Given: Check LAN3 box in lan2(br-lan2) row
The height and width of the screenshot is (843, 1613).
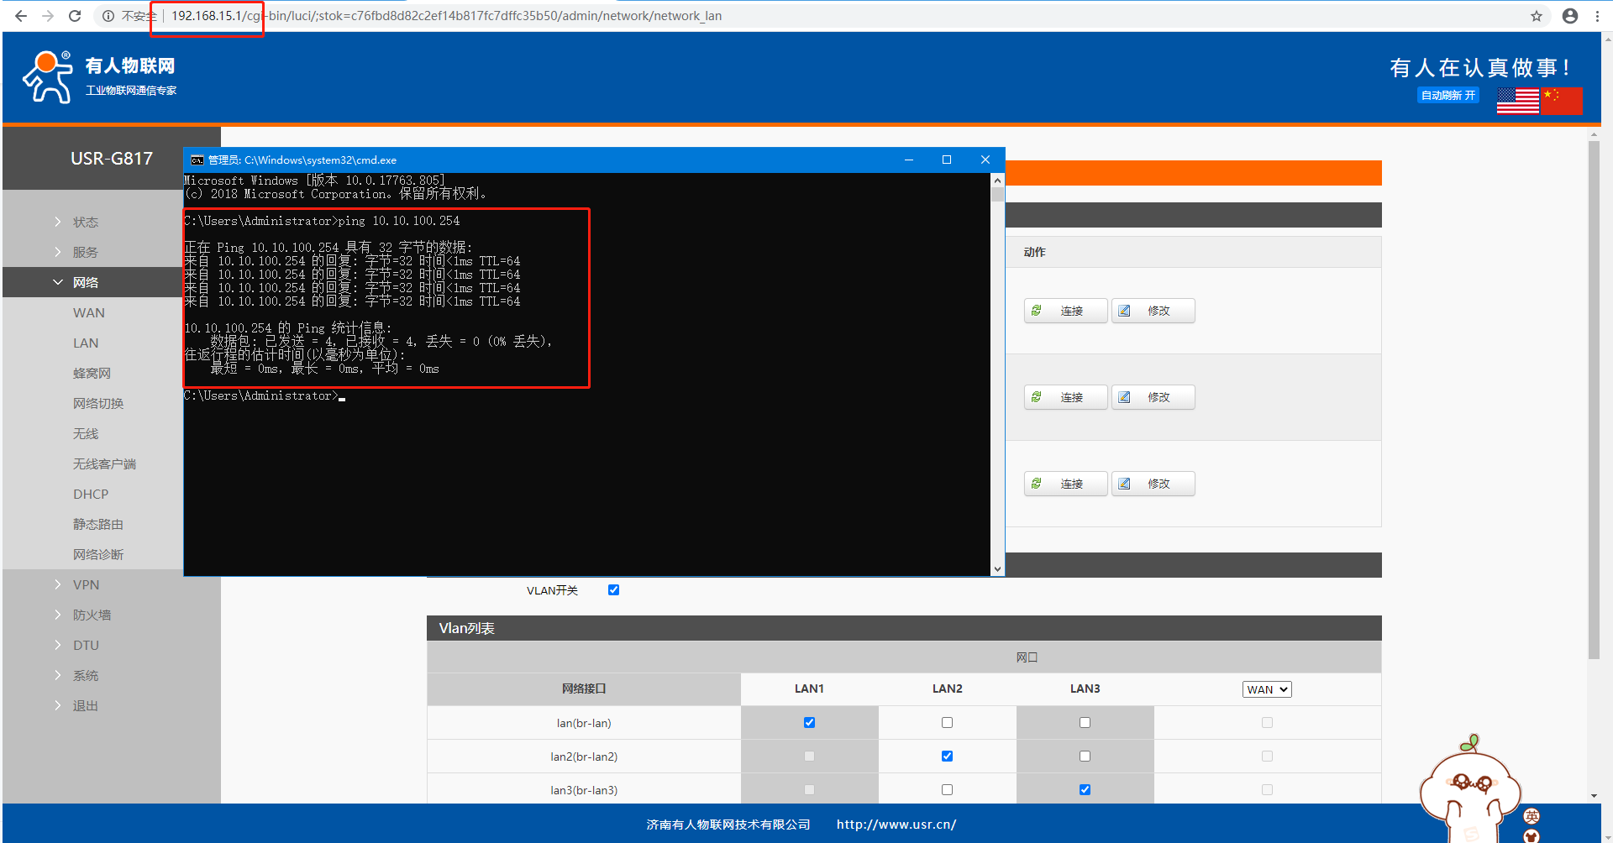Looking at the screenshot, I should point(1085,757).
